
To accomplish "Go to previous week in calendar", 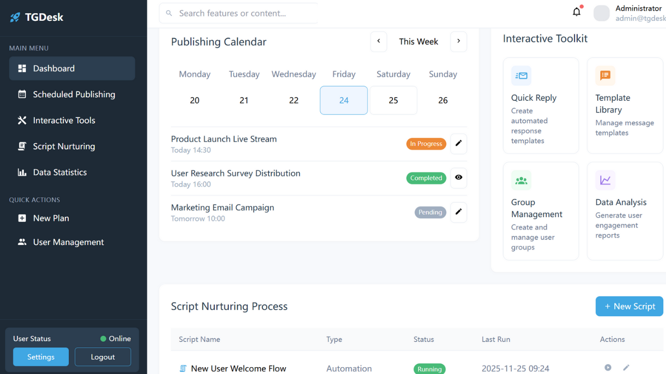I will pyautogui.click(x=379, y=41).
